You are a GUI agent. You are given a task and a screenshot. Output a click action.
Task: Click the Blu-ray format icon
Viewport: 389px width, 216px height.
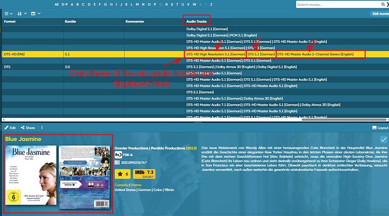[x=118, y=155]
